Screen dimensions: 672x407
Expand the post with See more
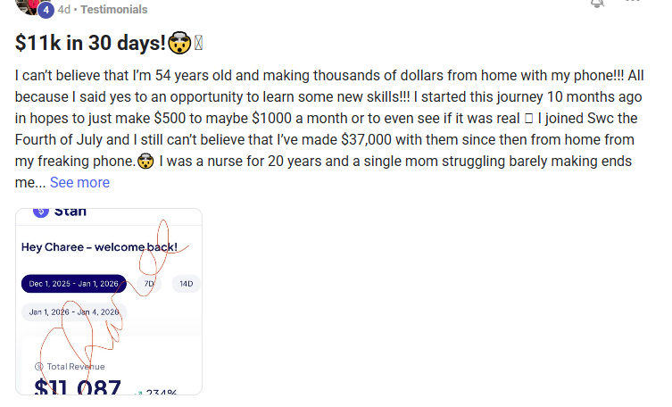pos(79,182)
